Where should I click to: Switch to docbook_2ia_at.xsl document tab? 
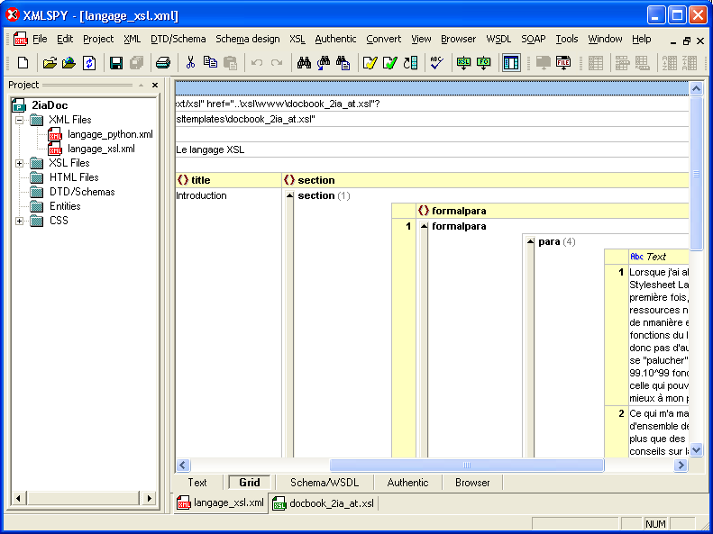coord(323,503)
